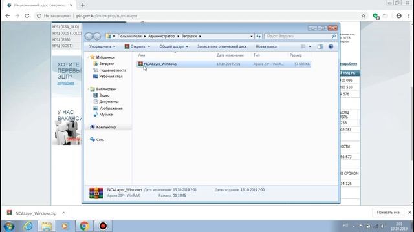The height and width of the screenshot is (232, 414).
Task: Click подробнее link under ЭЦП banner
Action: pos(66,83)
